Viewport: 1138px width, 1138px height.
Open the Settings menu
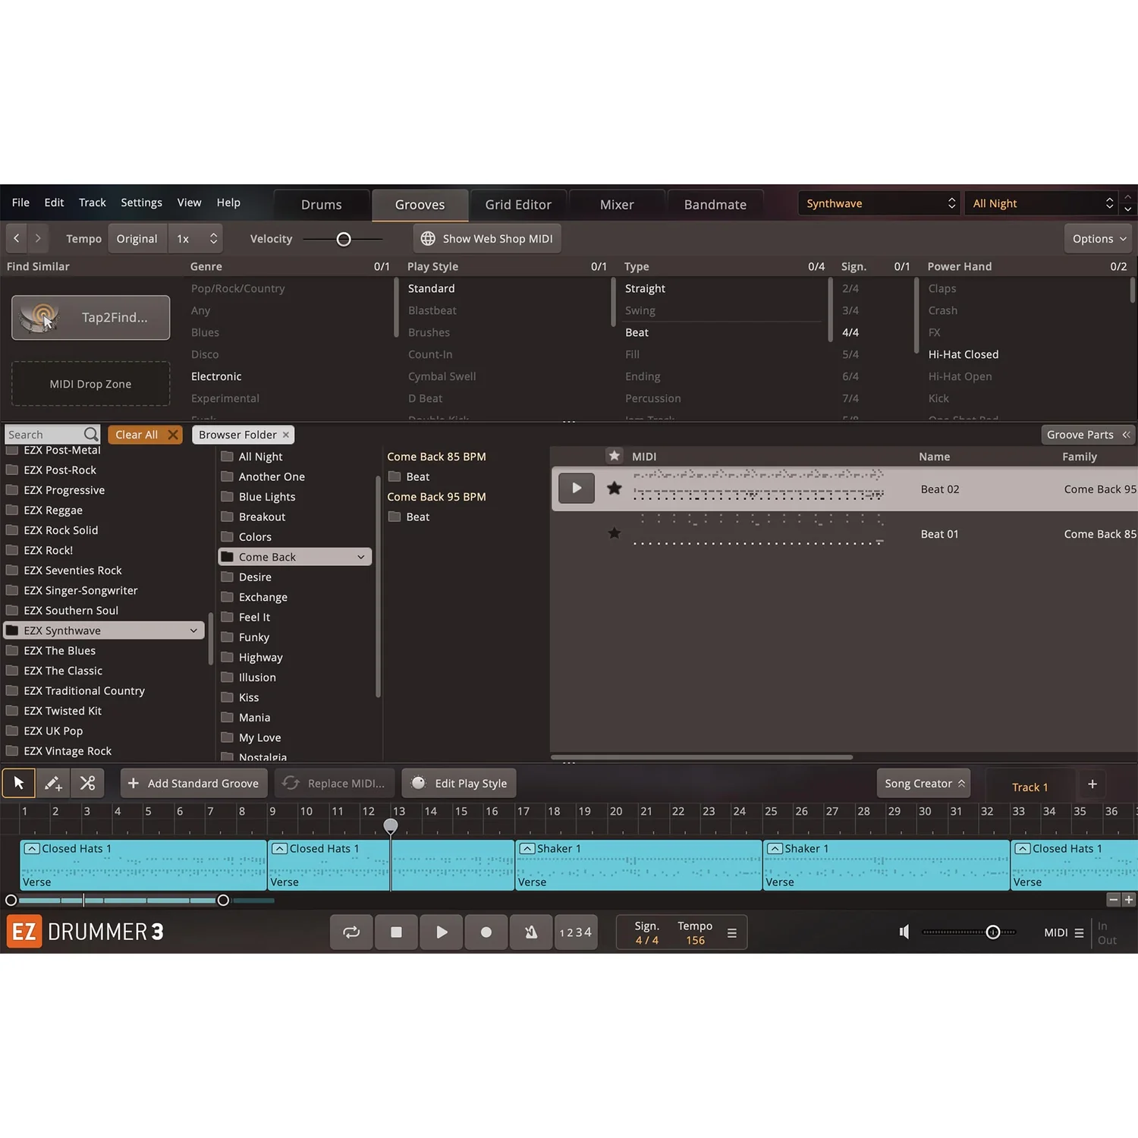click(x=141, y=203)
